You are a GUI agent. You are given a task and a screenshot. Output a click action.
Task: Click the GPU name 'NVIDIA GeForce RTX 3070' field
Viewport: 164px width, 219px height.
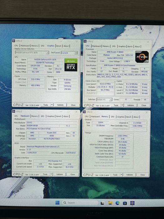click(x=45, y=59)
